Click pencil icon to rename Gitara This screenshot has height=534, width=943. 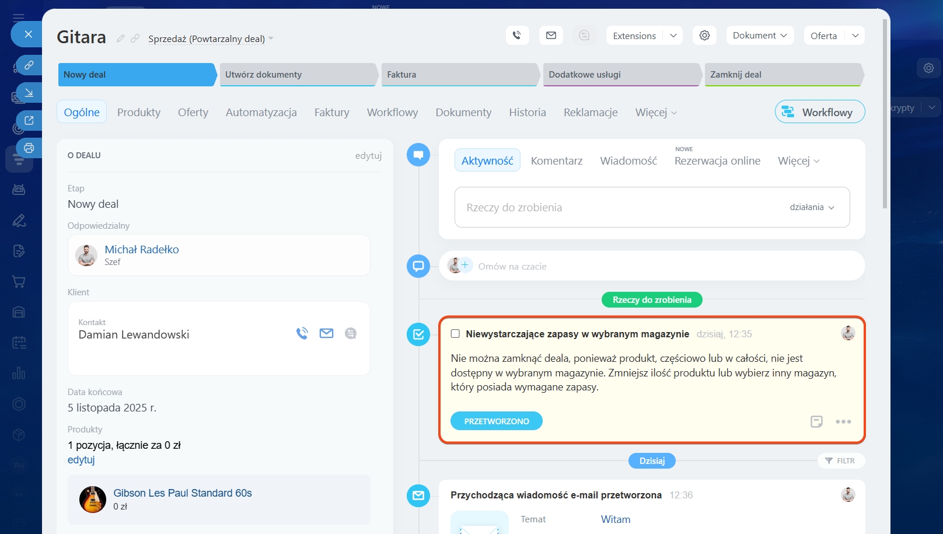coord(121,39)
